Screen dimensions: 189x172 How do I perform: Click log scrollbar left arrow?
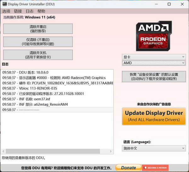[3, 151]
